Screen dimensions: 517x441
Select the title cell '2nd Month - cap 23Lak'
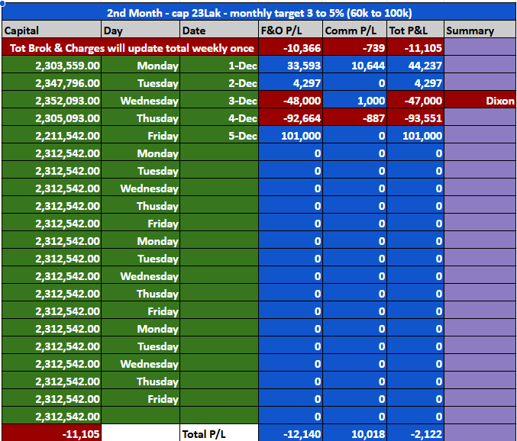[259, 12]
